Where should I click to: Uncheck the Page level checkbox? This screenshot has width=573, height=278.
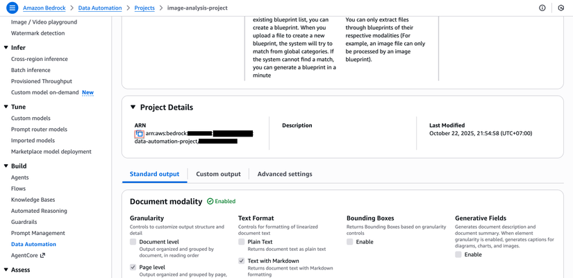tap(133, 267)
